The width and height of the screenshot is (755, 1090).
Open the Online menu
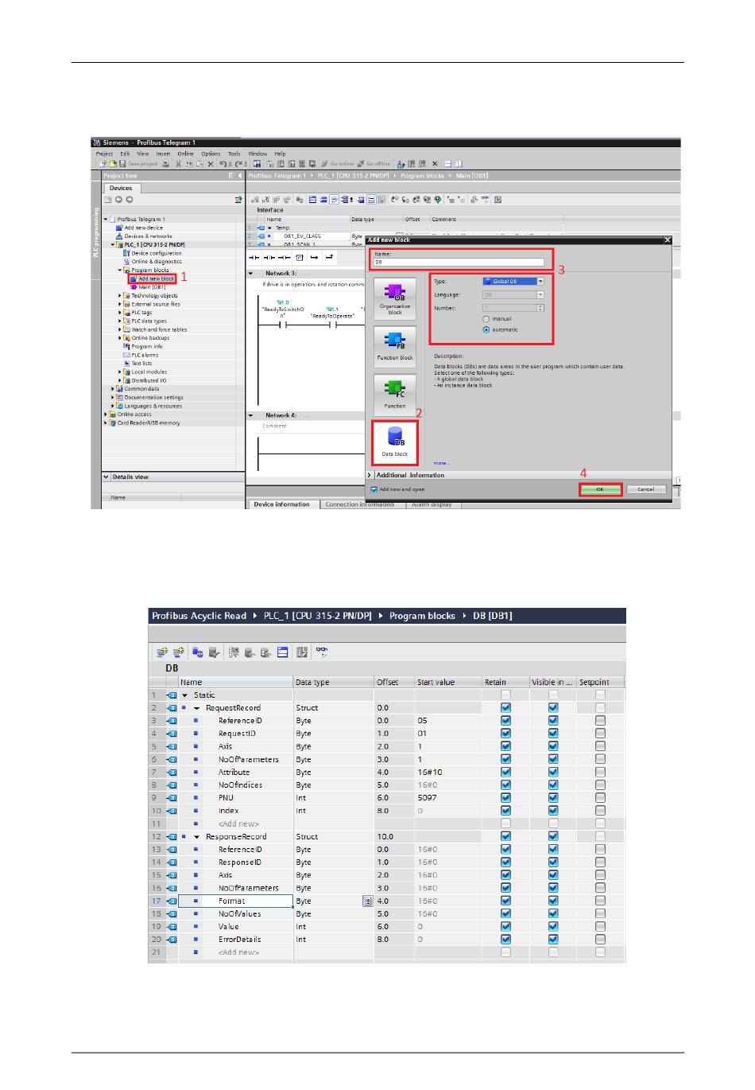click(x=186, y=154)
